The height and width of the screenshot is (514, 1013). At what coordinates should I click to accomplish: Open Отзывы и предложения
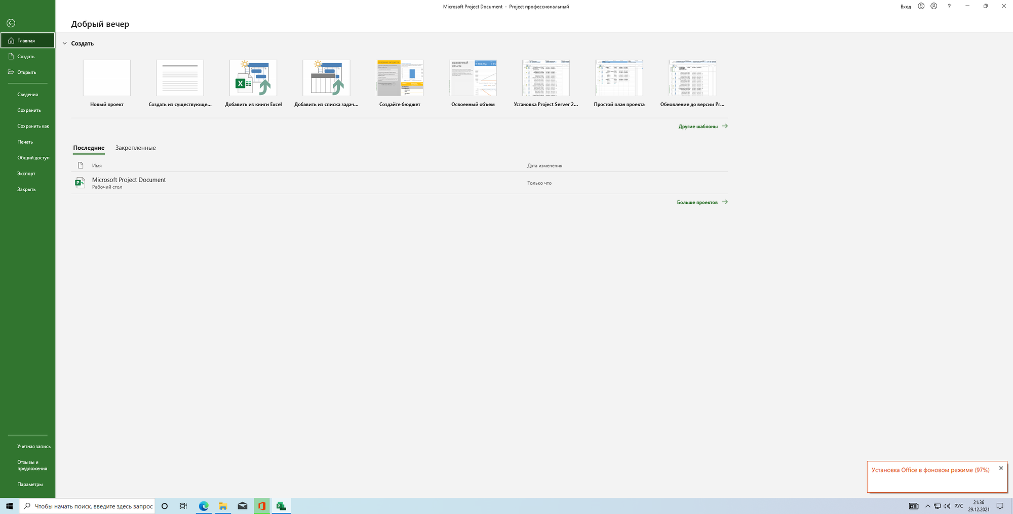click(x=28, y=465)
